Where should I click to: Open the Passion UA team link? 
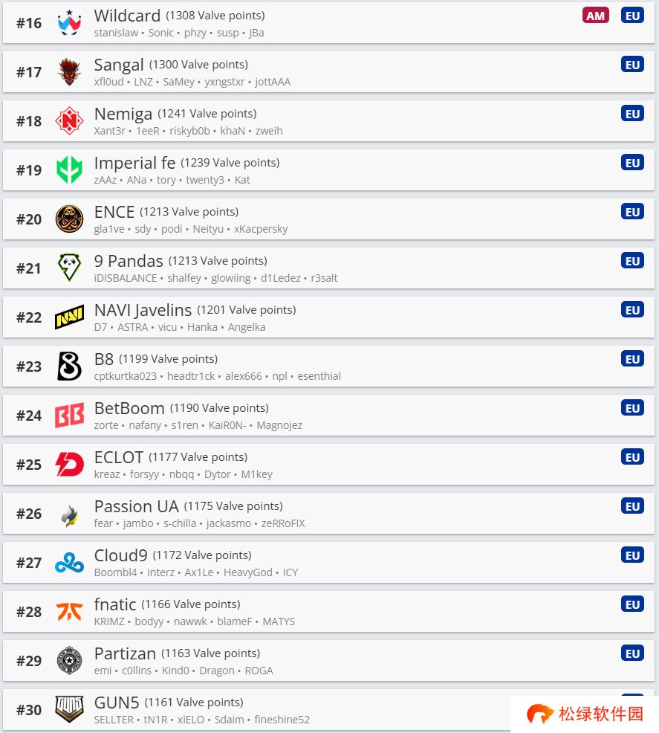[x=137, y=506]
